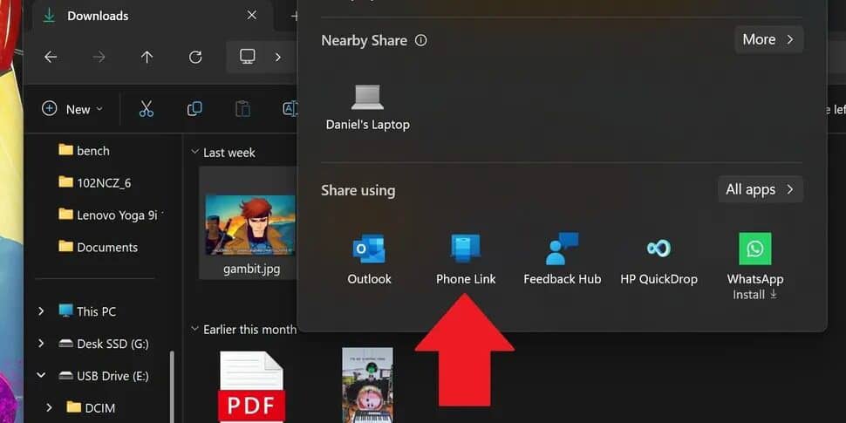
Task: Collapse the Last week group
Action: coord(194,153)
